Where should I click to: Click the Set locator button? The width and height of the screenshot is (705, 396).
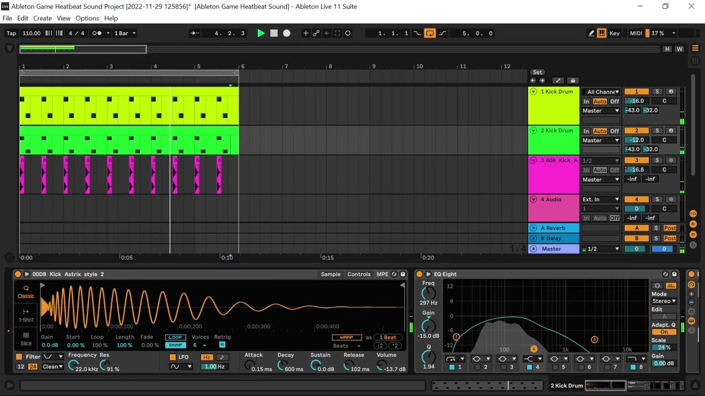(538, 72)
